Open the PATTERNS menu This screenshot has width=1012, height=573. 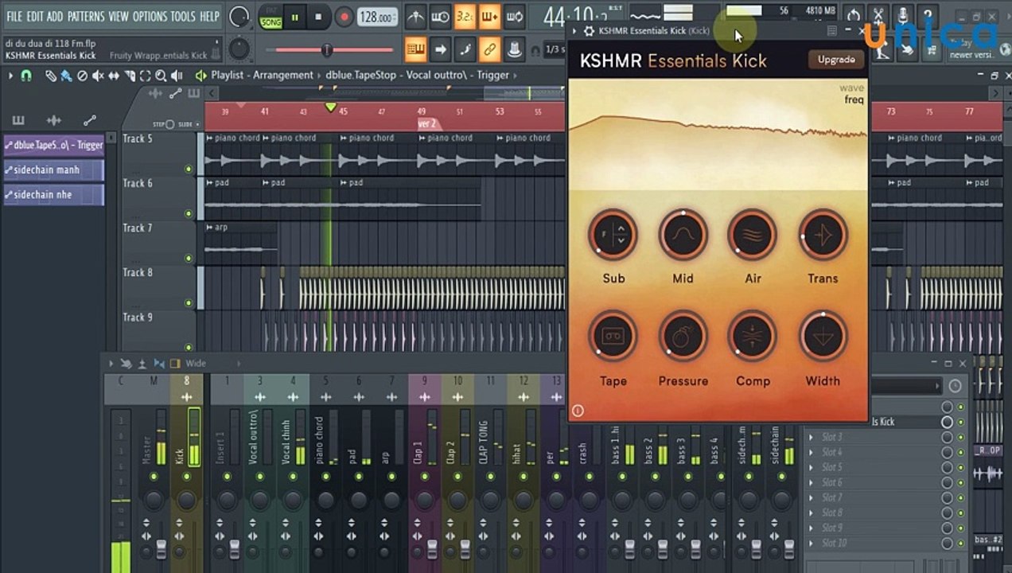coord(85,16)
